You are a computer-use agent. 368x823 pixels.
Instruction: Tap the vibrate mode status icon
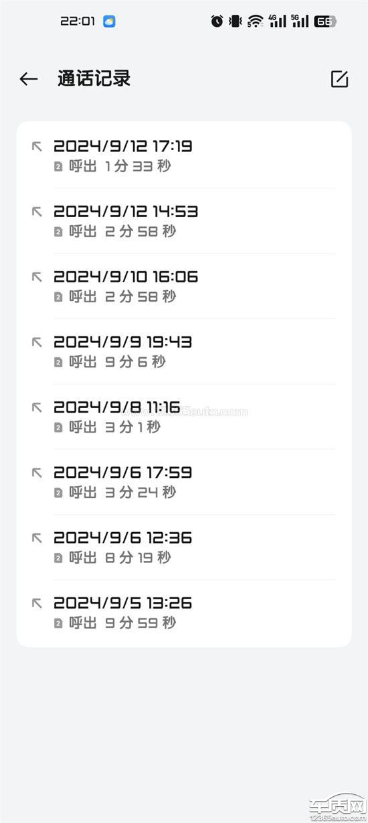click(x=235, y=21)
